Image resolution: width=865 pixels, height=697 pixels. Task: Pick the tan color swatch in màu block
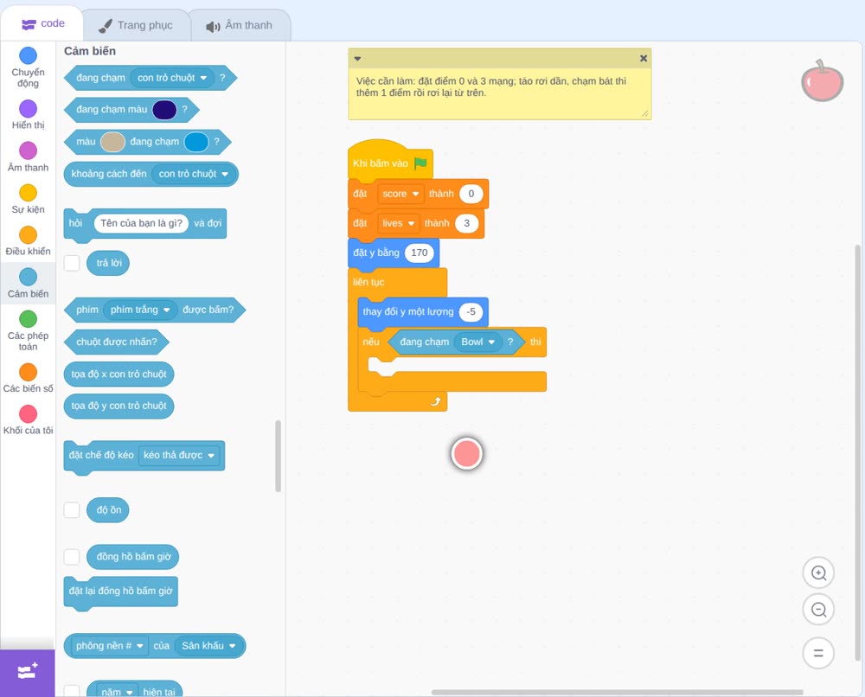pos(112,142)
